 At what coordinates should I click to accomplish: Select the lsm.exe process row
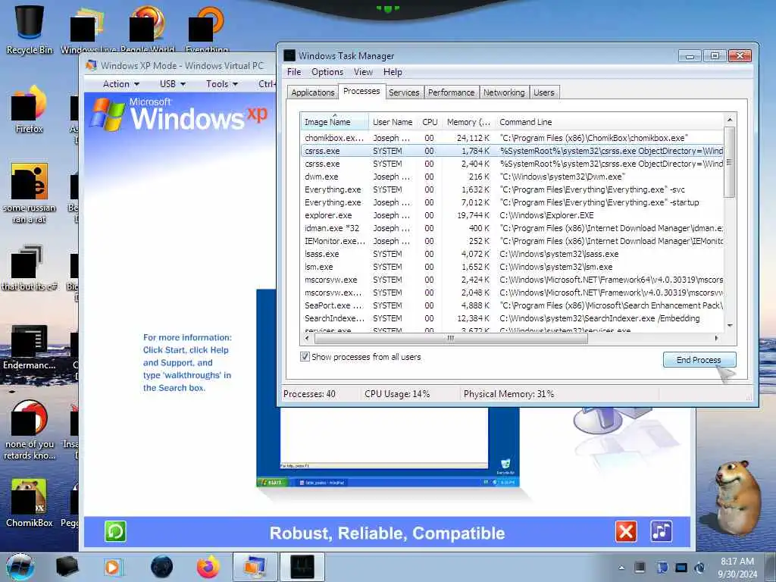(512, 266)
